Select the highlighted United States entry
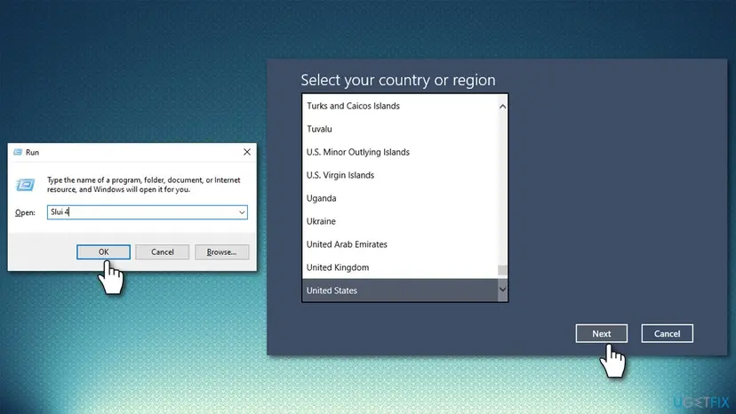 click(400, 291)
